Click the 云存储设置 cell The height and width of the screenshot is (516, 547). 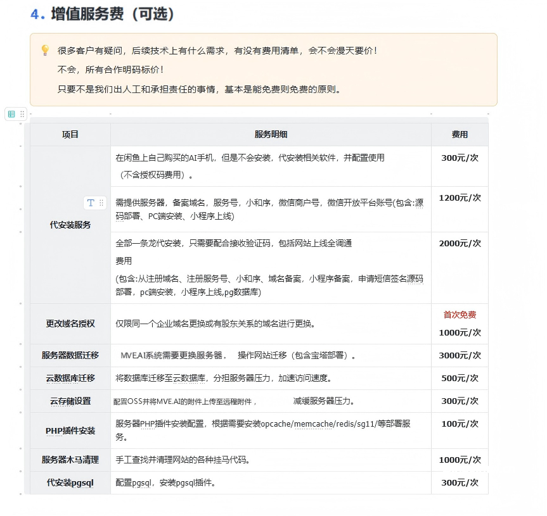tap(70, 401)
